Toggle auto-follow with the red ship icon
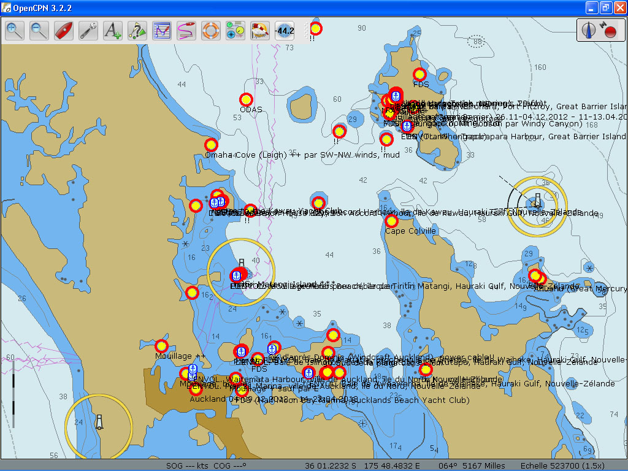 click(x=64, y=31)
